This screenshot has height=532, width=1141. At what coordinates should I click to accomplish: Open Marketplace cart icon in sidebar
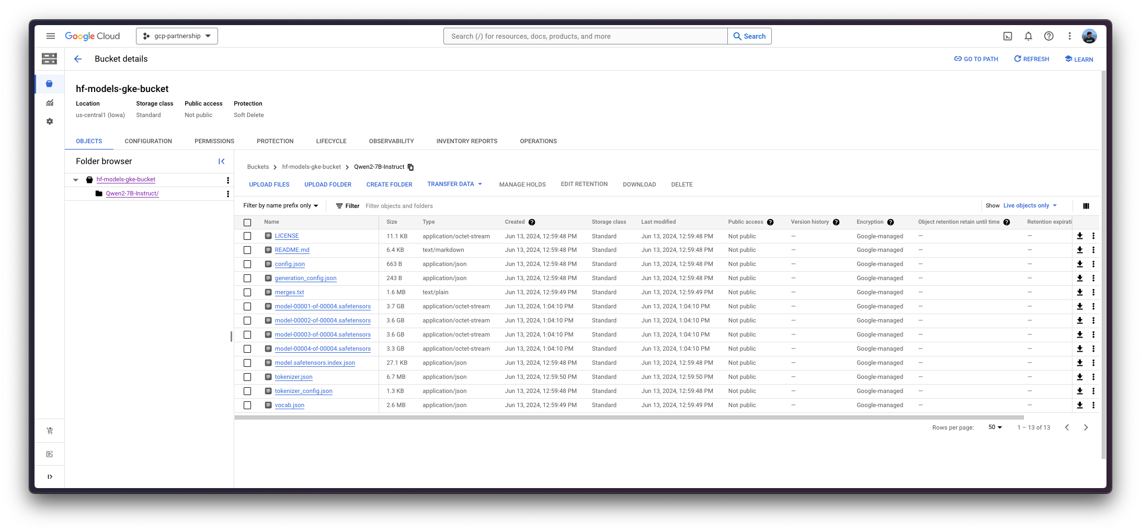50,431
